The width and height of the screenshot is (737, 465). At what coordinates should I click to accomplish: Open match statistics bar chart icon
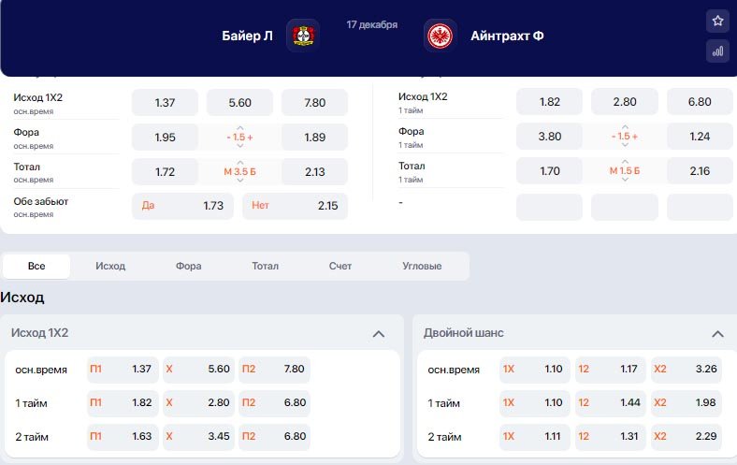point(717,51)
